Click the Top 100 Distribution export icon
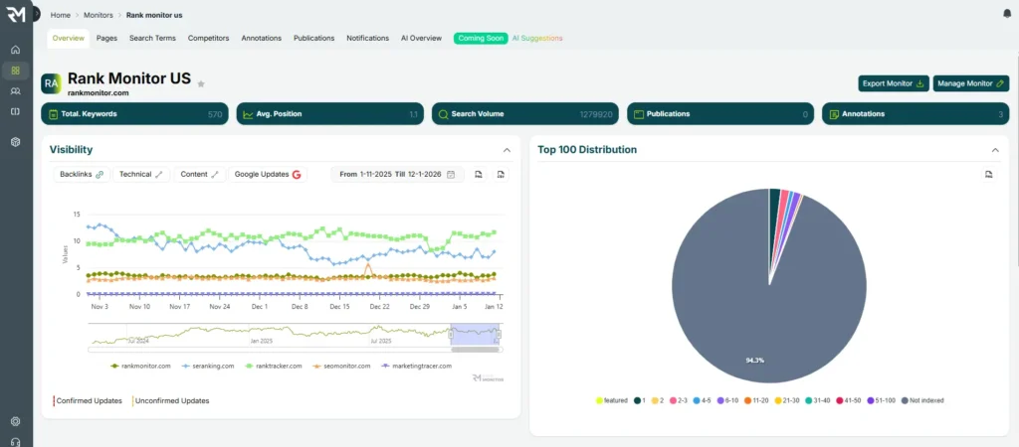 click(x=988, y=174)
